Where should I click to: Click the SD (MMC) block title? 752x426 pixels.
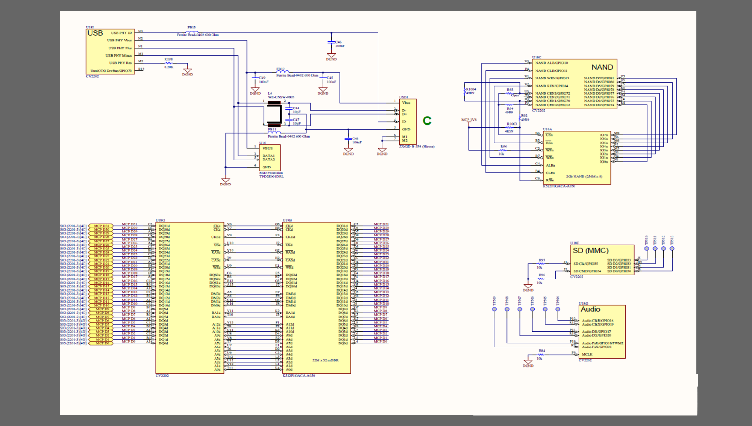590,251
